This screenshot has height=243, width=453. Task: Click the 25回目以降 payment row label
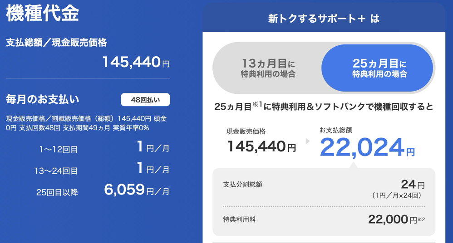point(57,193)
